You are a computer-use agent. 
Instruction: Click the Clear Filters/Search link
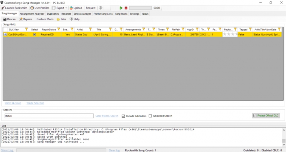[107, 116]
